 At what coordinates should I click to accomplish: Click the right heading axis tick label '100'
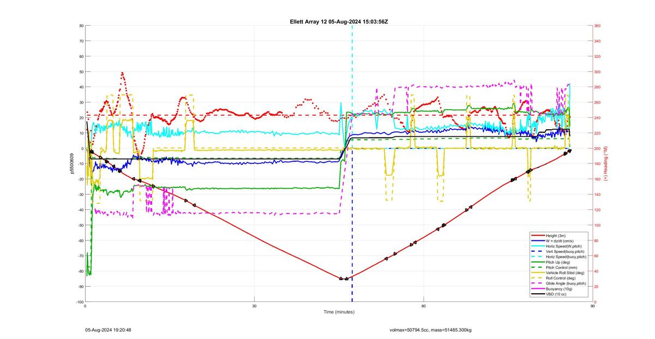598,225
